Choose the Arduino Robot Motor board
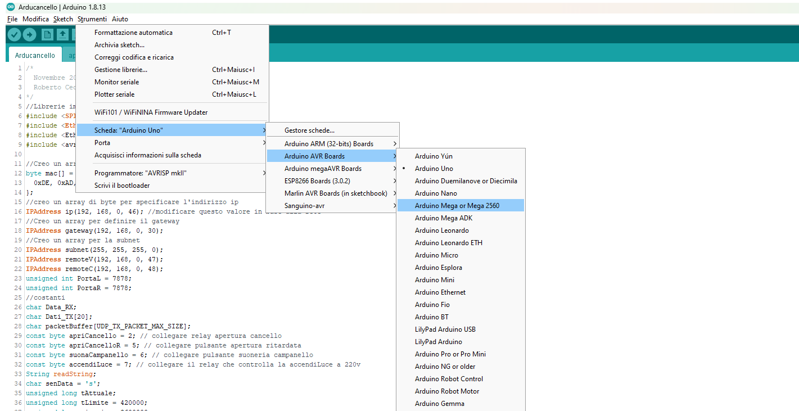This screenshot has height=411, width=799. tap(461, 391)
